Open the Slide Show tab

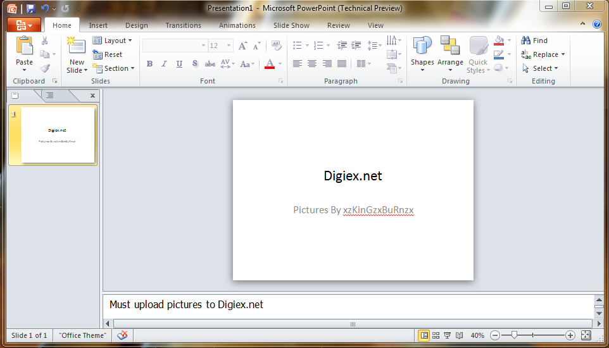(x=291, y=25)
